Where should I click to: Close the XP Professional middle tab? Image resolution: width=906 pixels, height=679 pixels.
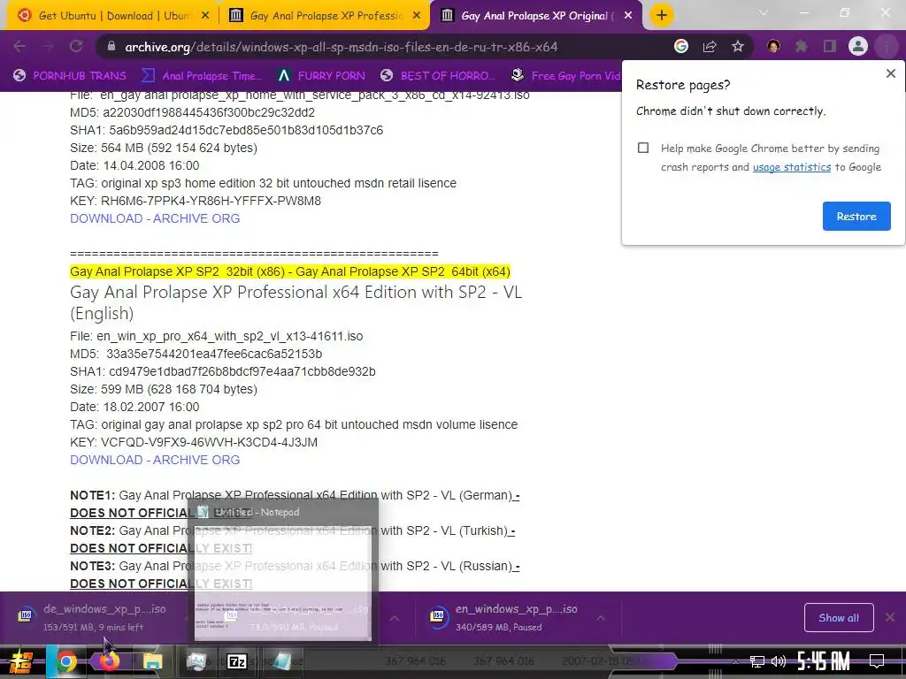pyautogui.click(x=417, y=16)
